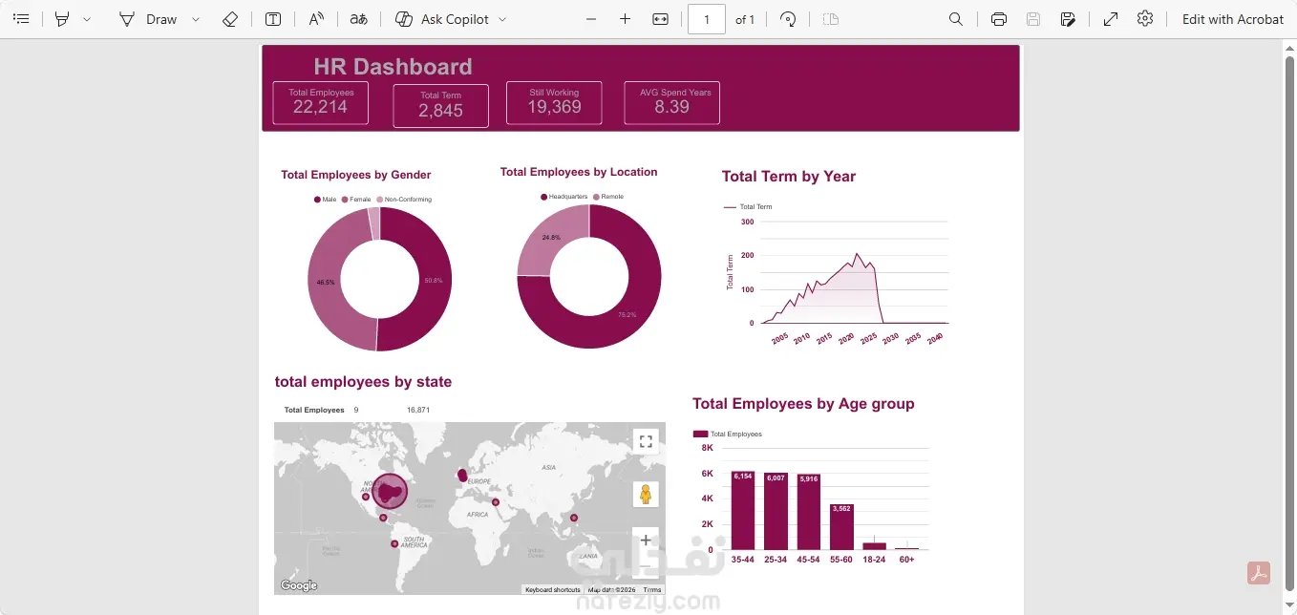This screenshot has width=1297, height=615.
Task: Click the 6,007 bar for 25-34
Action: point(776,512)
